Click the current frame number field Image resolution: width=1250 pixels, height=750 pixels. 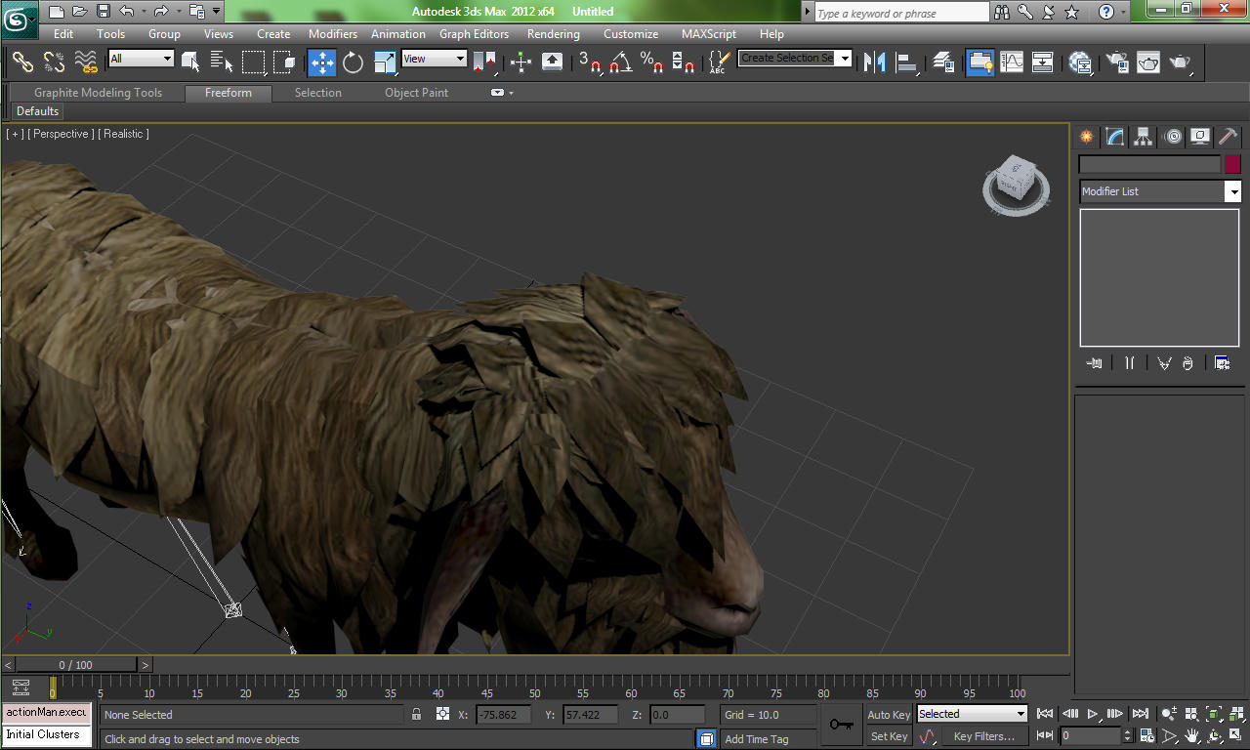point(1092,736)
